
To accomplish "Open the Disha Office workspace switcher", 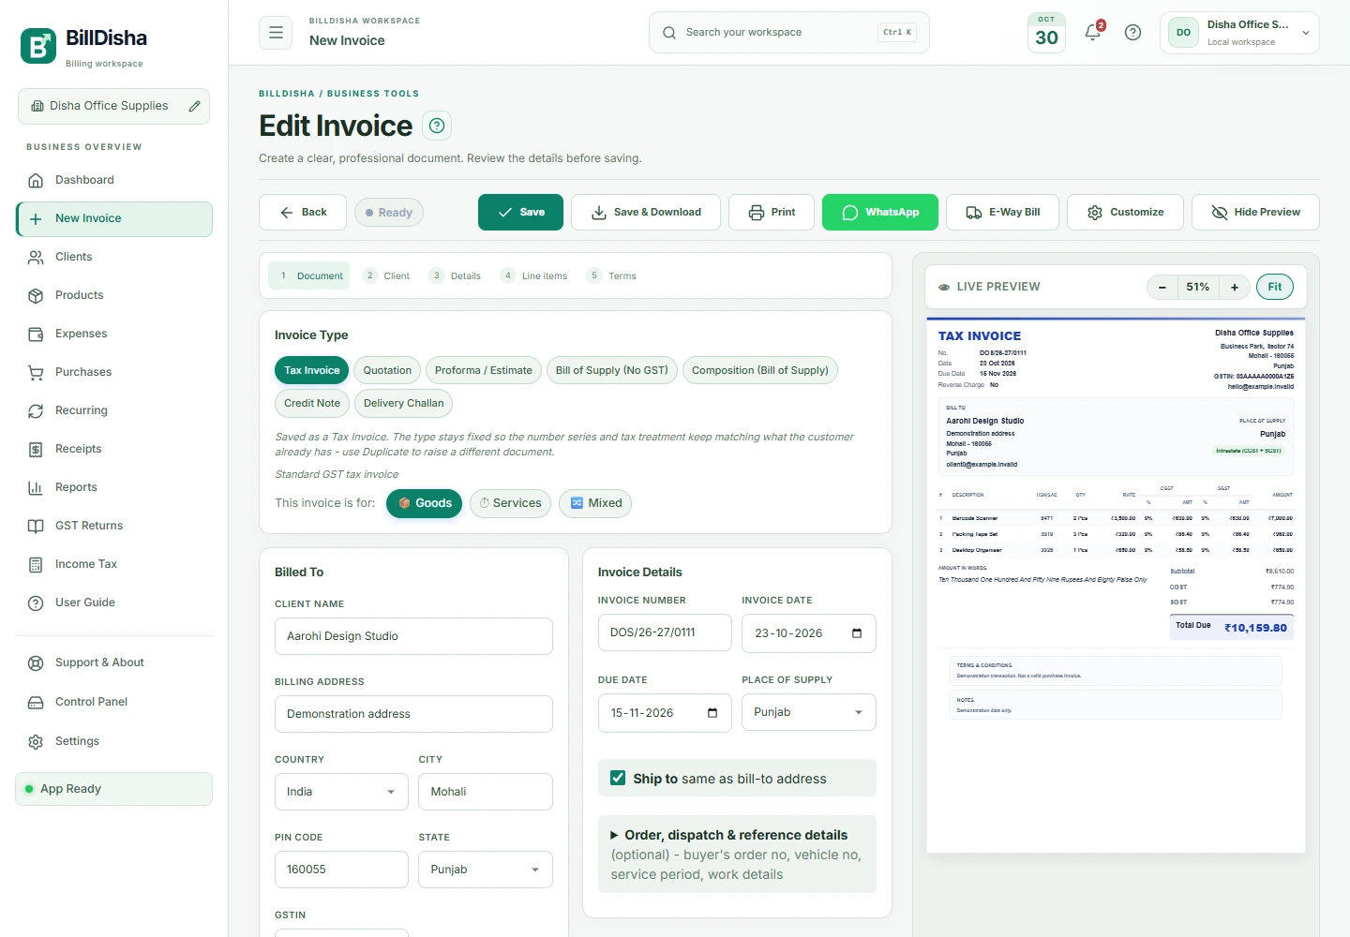I will click(x=1239, y=33).
